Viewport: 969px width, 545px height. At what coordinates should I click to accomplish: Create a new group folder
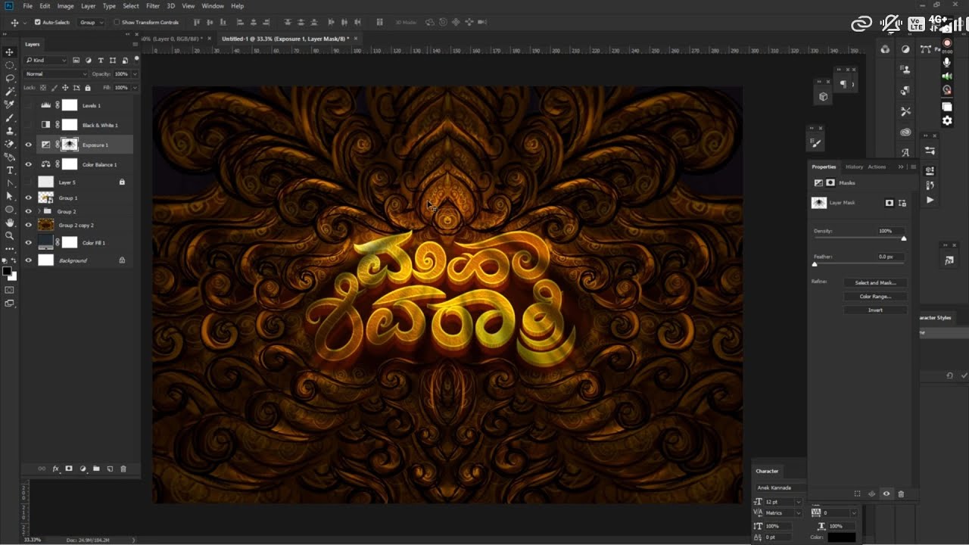(96, 469)
